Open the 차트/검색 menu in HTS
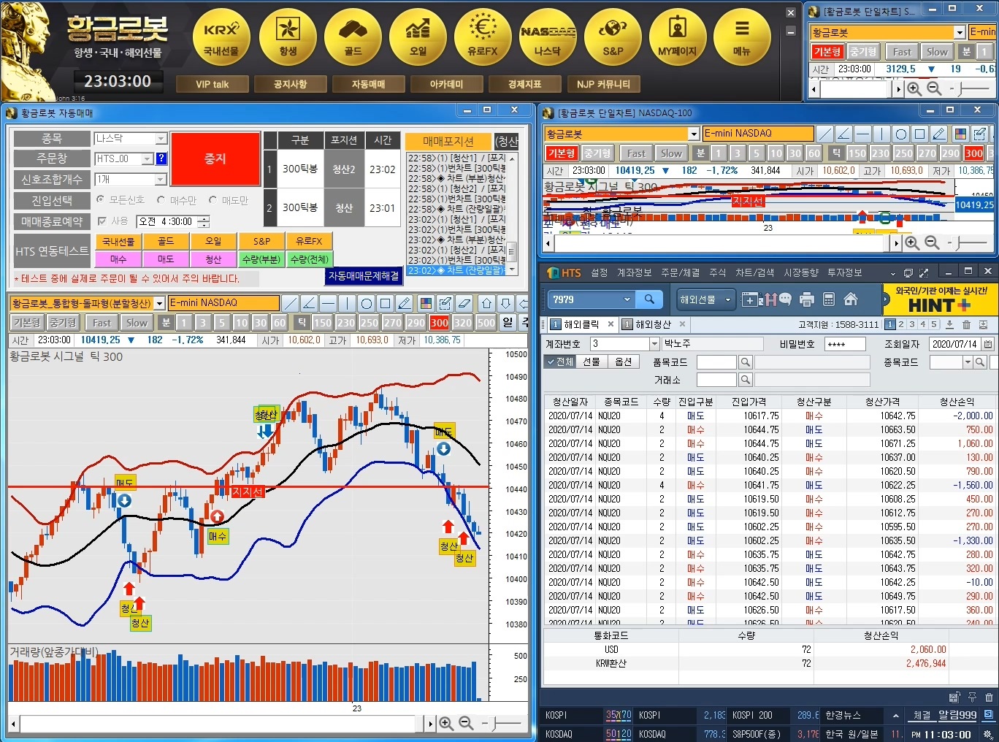999x742 pixels. pyautogui.click(x=754, y=272)
